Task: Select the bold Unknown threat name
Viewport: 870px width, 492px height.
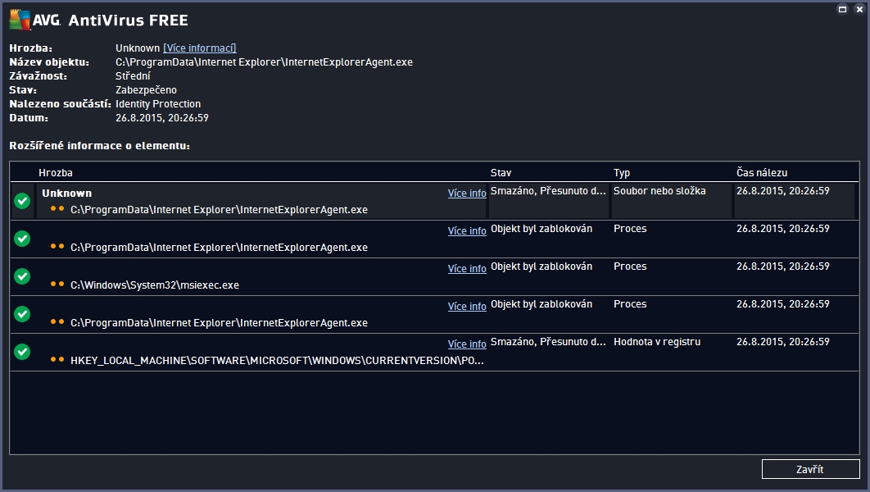Action: tap(67, 194)
